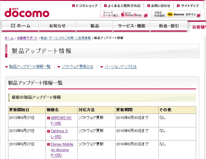The image size is (206, 159).
Task: Click 2016年6月30日まで in Disney Mobile row
Action: pyautogui.click(x=132, y=144)
